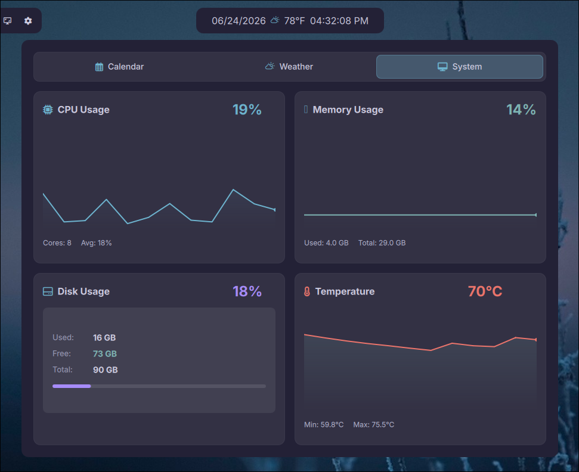
Task: Click the Cores: 8 label
Action: pyautogui.click(x=57, y=243)
